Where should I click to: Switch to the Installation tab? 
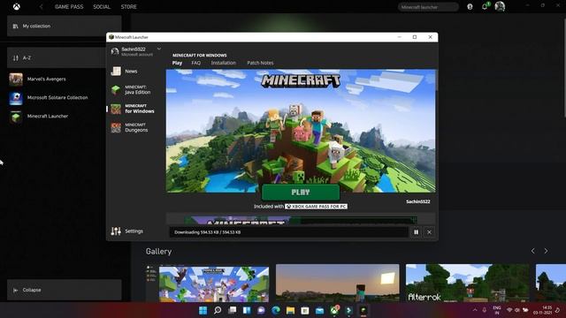tap(224, 63)
